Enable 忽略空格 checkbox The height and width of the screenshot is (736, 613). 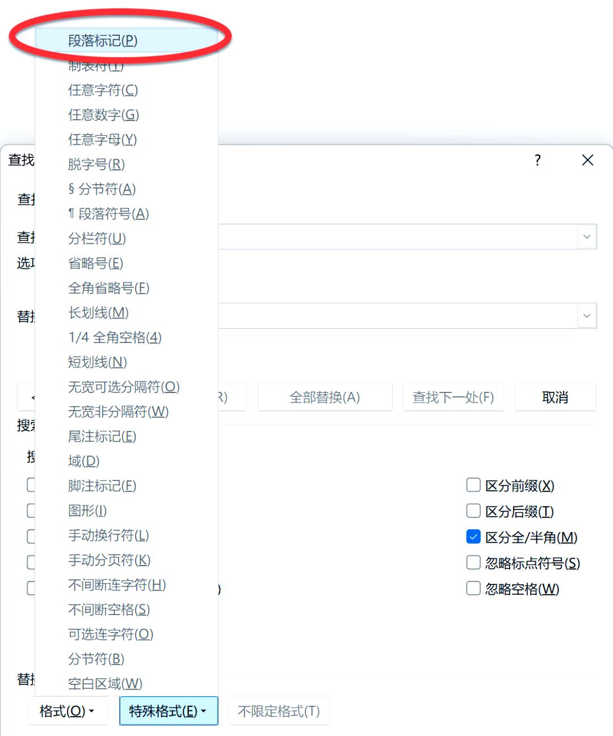(x=473, y=588)
